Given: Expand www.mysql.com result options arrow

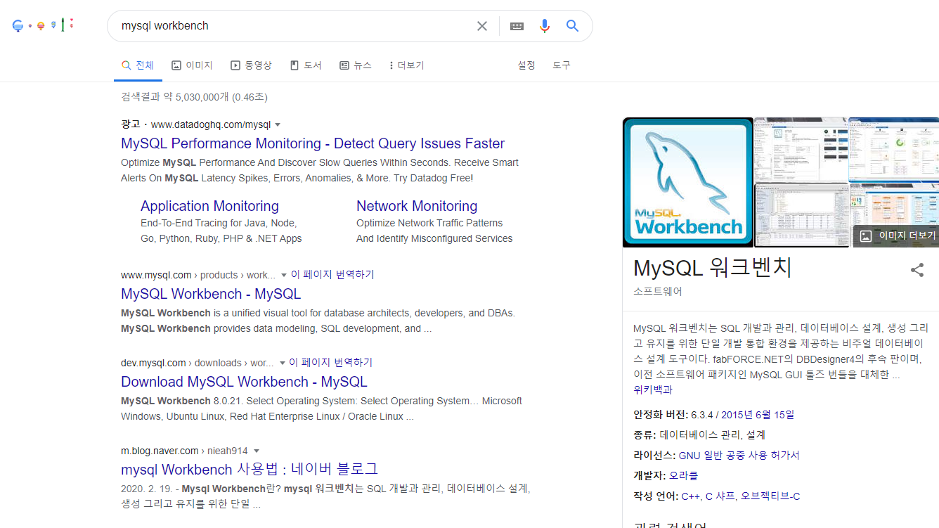Looking at the screenshot, I should pos(284,275).
